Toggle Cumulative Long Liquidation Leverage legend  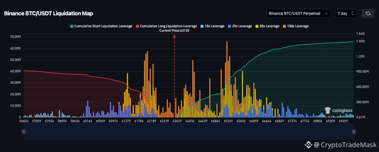pos(166,26)
